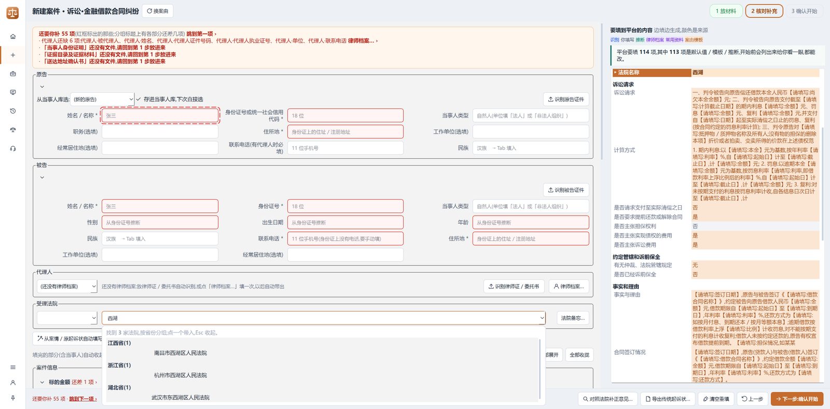Open the briefcase icon in sidebar
Viewport: 830px width, 409px height.
13,74
